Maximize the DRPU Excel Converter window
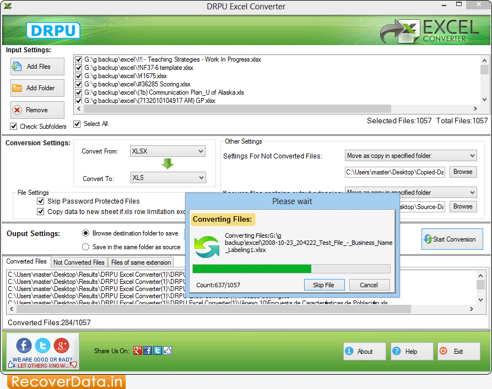Viewport: 492px width, 389px height. click(x=459, y=4)
